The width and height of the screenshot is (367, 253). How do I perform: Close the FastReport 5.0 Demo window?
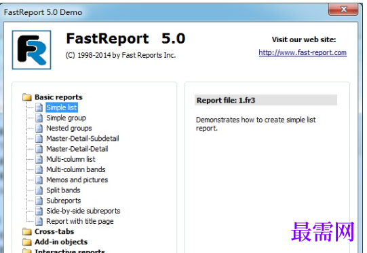click(x=343, y=10)
